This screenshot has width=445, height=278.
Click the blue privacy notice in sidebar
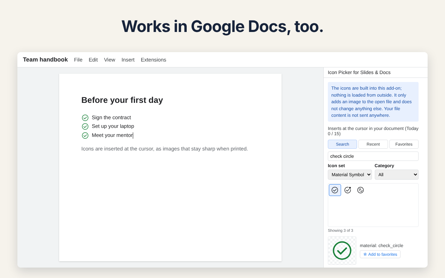(373, 102)
